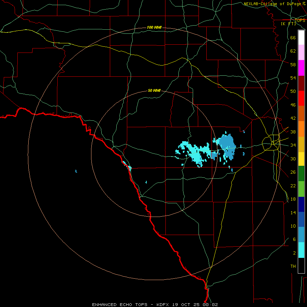Viewport: 307px width, 307px height.
Task: Click the light pink legend swatch
Action: tap(301, 52)
